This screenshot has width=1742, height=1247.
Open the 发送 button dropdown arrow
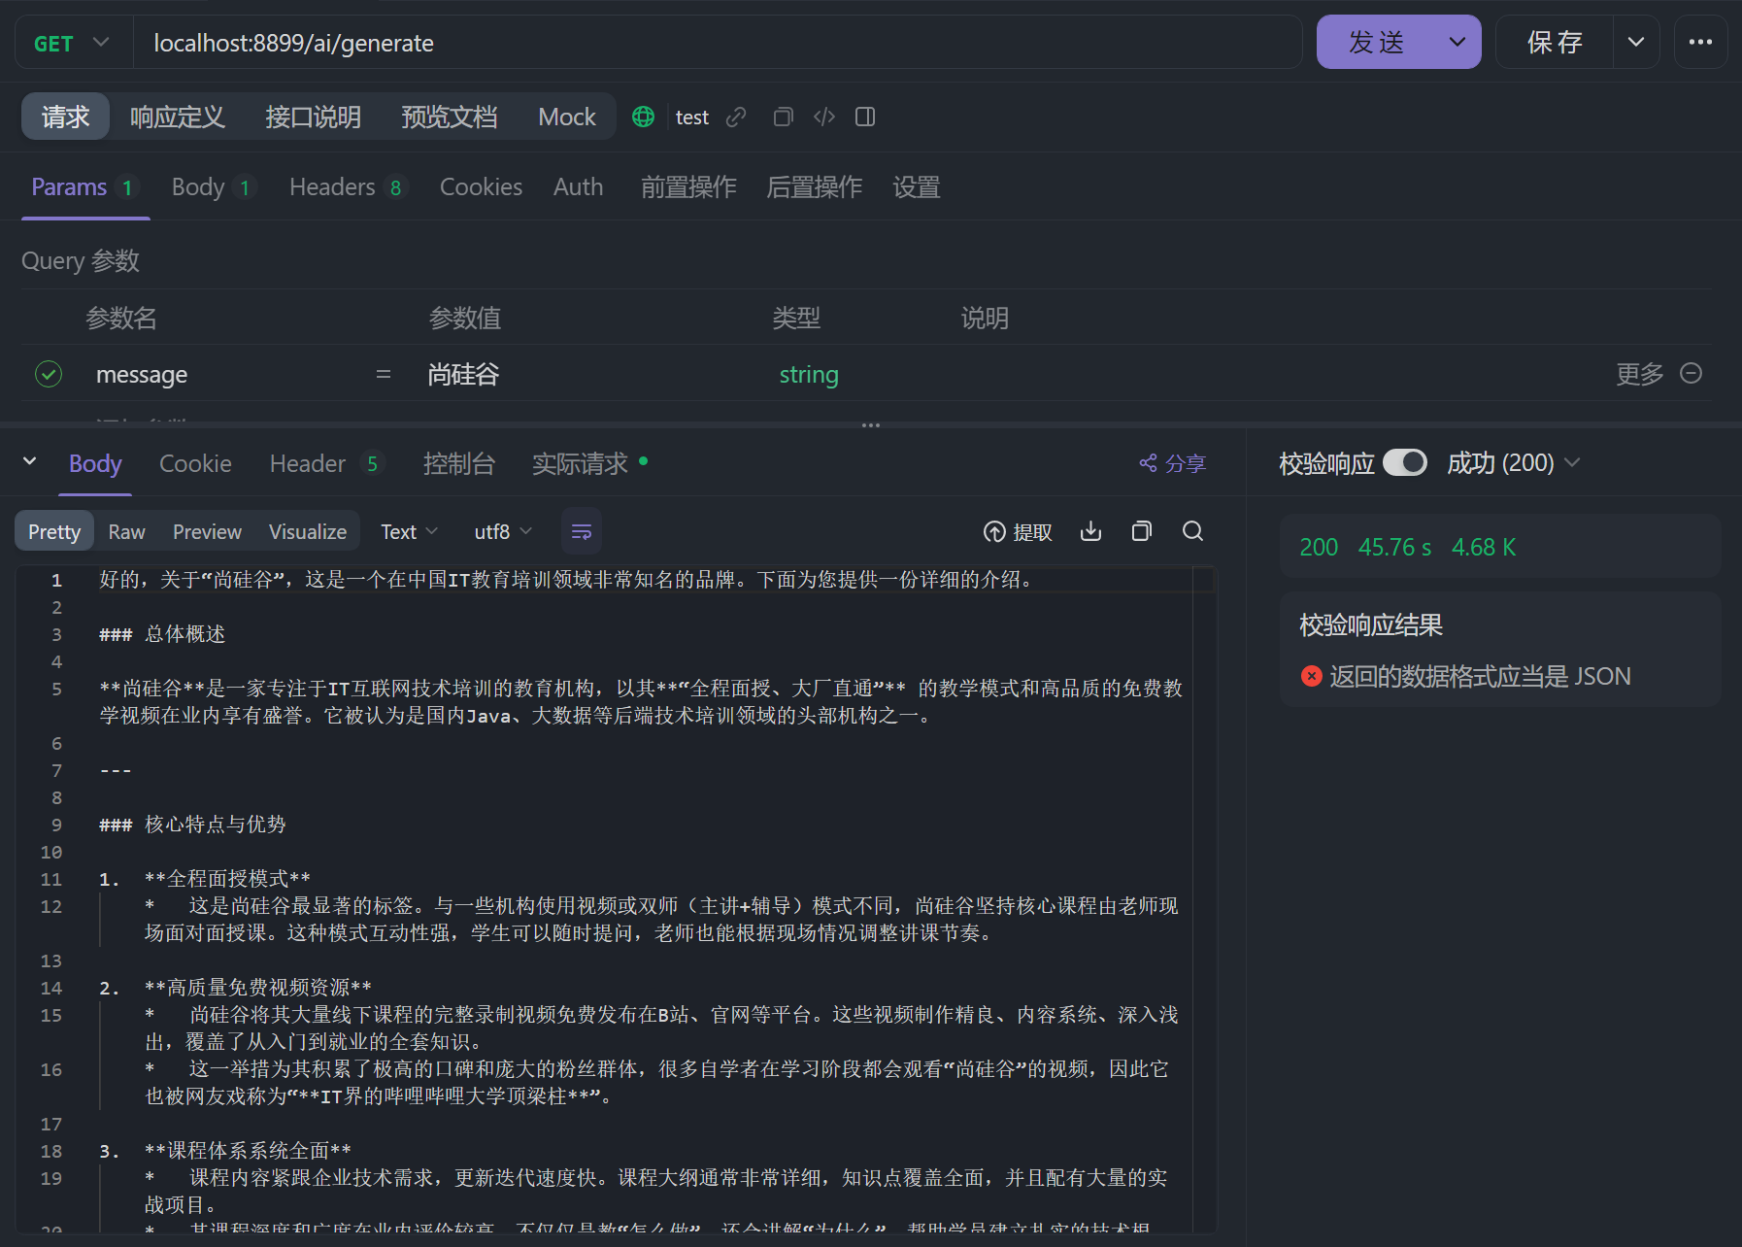pyautogui.click(x=1457, y=42)
